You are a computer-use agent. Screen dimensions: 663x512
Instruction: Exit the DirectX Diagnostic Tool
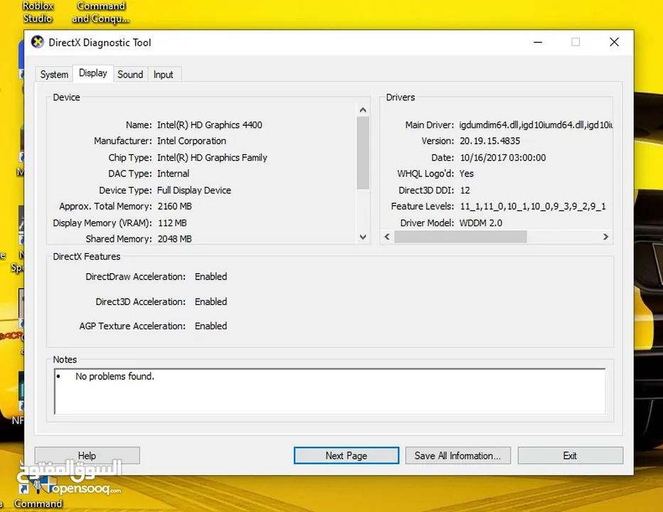[x=571, y=456]
